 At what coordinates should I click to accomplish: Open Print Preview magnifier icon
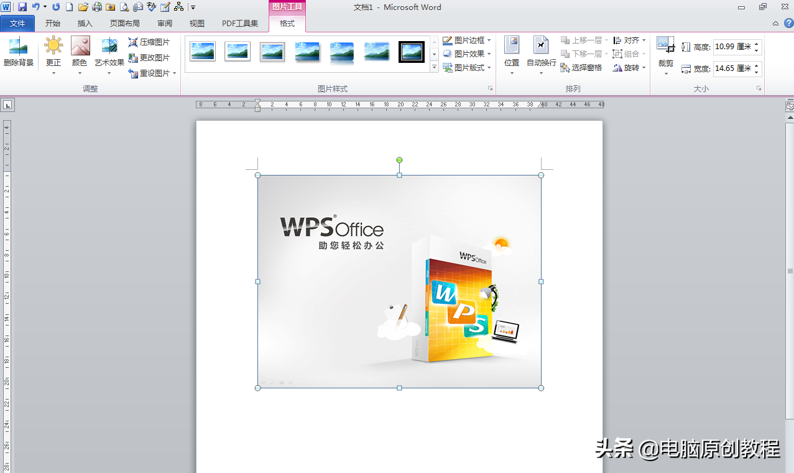click(124, 7)
